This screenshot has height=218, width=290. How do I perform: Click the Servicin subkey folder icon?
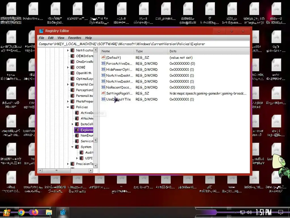[77, 141]
